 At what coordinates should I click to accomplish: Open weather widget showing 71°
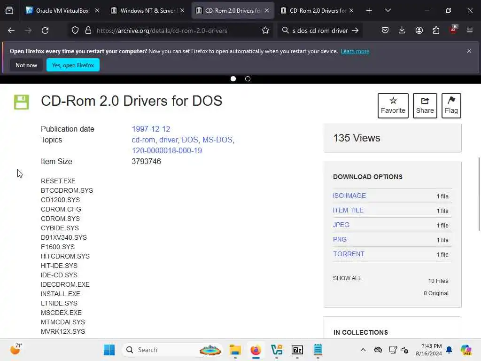click(x=16, y=349)
